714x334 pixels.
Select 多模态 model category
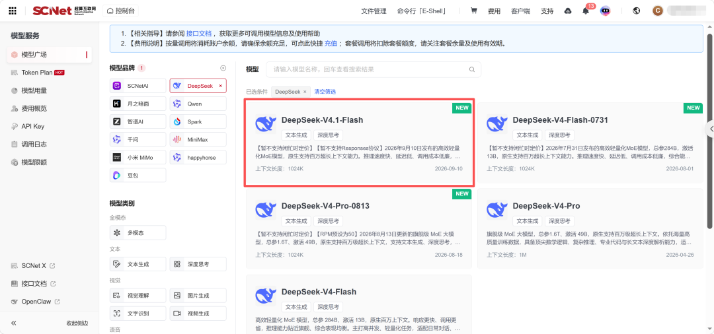(x=138, y=232)
